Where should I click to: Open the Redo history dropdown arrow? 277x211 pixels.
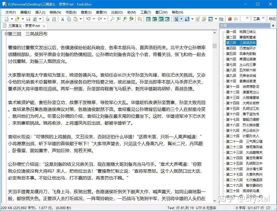(105, 19)
